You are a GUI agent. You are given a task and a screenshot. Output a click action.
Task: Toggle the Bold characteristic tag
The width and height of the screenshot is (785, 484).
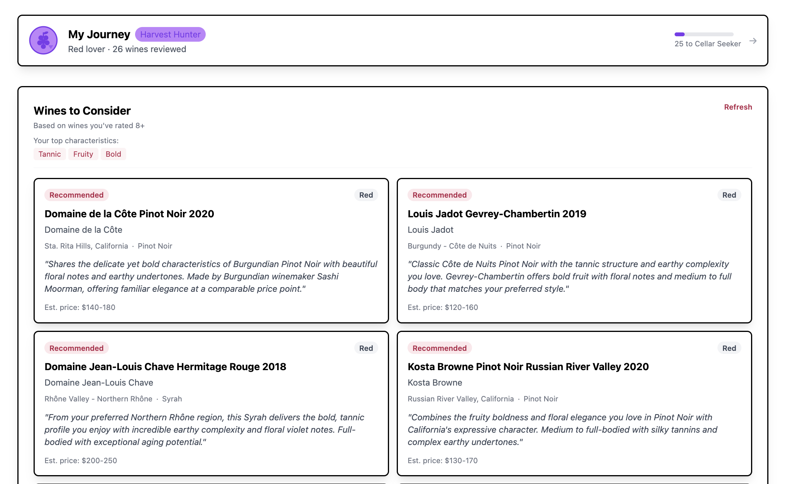coord(113,154)
